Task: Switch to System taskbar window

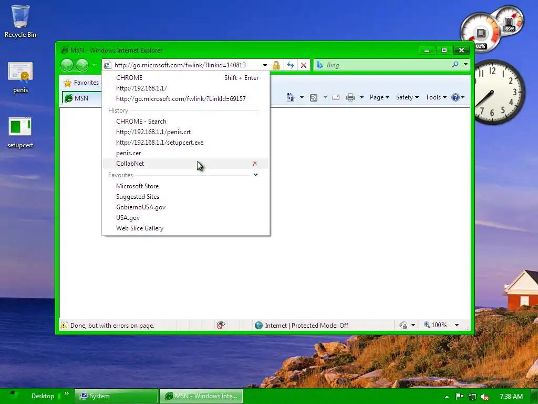Action: (116, 396)
